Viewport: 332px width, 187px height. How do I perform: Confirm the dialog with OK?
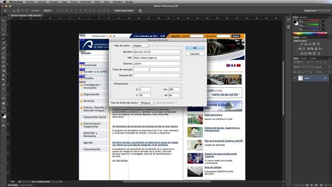click(195, 48)
